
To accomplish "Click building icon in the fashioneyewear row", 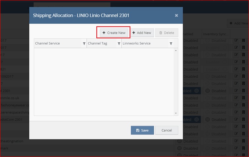I will point(243,105).
